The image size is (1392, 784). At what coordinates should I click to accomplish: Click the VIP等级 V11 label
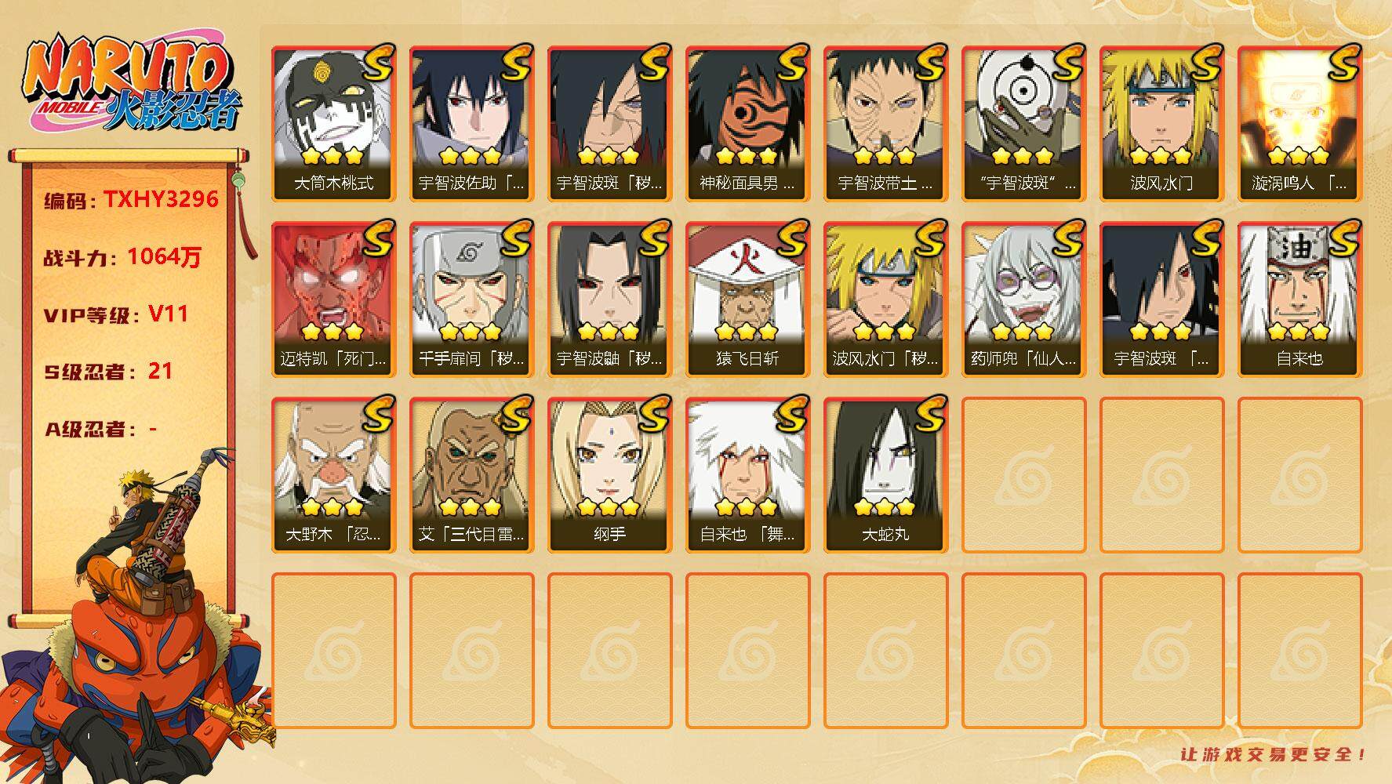tap(115, 314)
